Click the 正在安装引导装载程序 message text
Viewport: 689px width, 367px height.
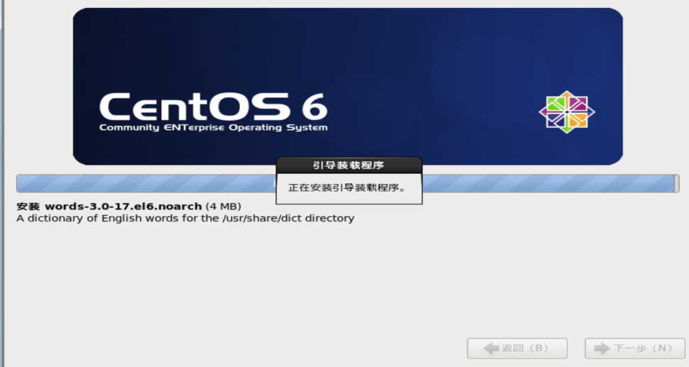347,187
